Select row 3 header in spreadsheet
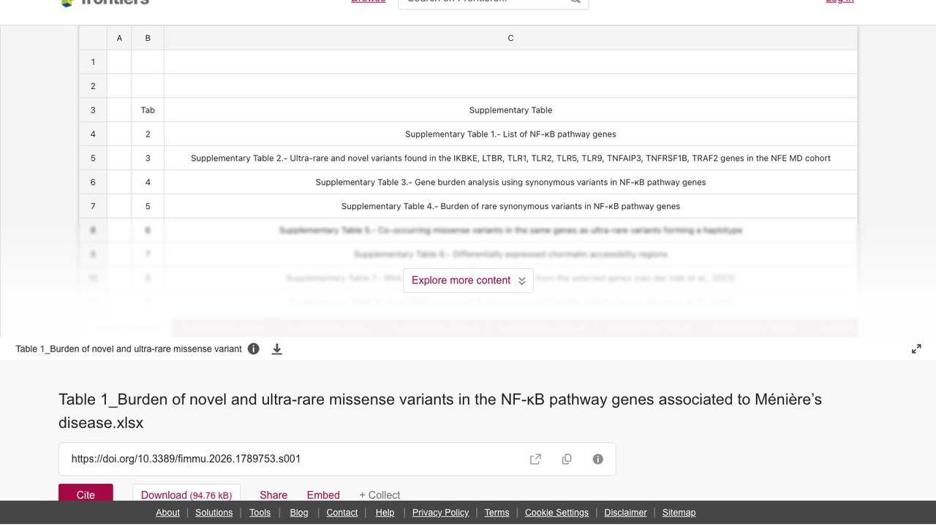Image resolution: width=936 pixels, height=526 pixels. (93, 110)
